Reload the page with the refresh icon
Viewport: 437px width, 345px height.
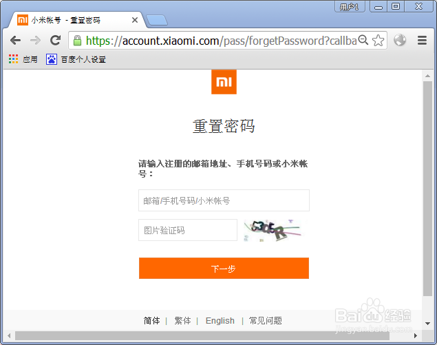(x=55, y=41)
